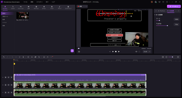This screenshot has height=98, width=182.
Task: Switch to the オーディオ properties tab
Action: click(161, 11)
